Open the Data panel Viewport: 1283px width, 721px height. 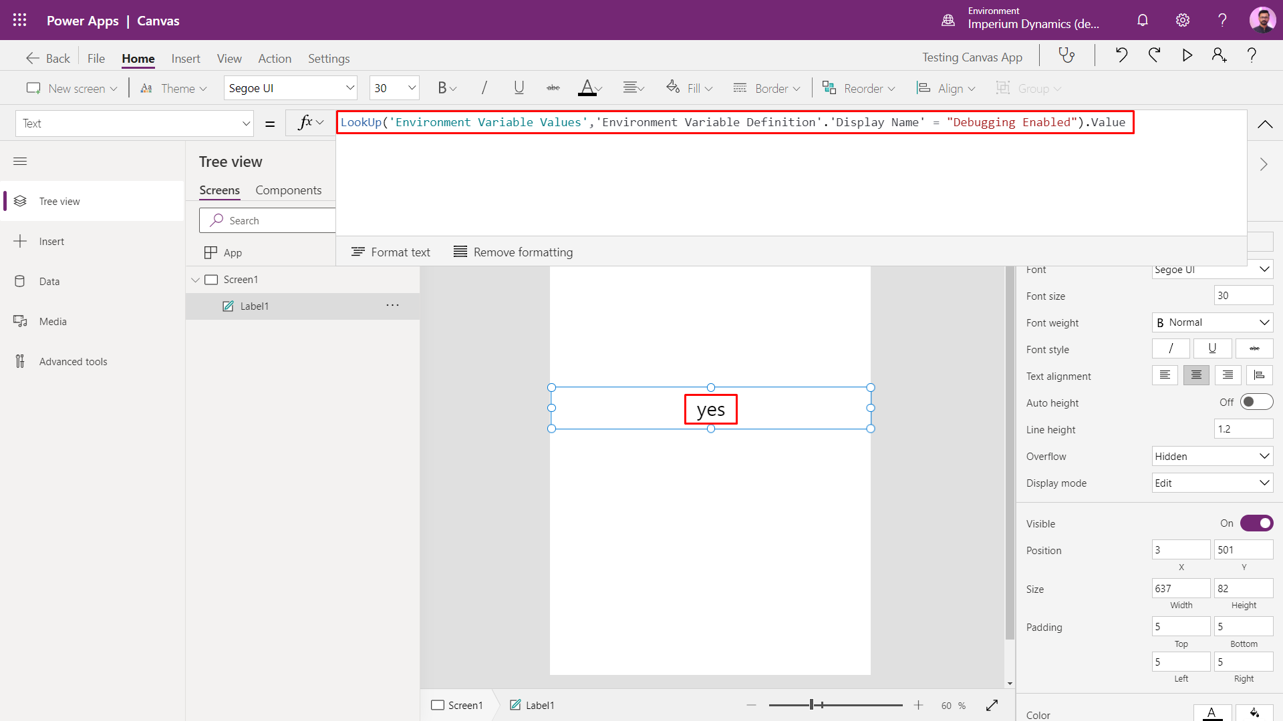[50, 281]
